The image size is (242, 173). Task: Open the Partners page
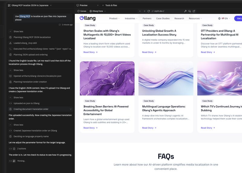coord(147,18)
